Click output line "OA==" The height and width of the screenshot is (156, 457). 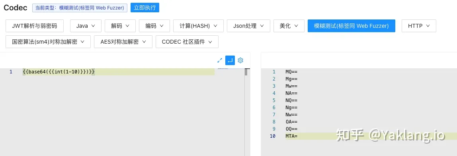coord(291,122)
